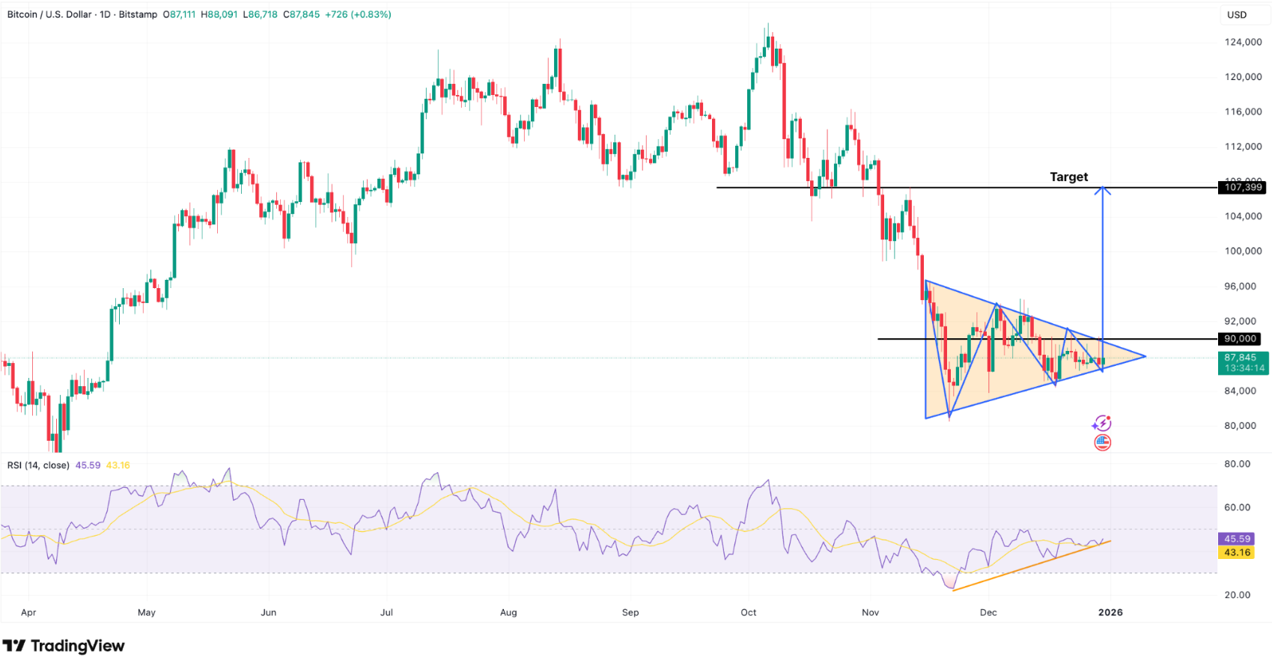This screenshot has height=663, width=1272.
Task: Click the purple 45.59 RSI value label
Action: click(x=1237, y=539)
